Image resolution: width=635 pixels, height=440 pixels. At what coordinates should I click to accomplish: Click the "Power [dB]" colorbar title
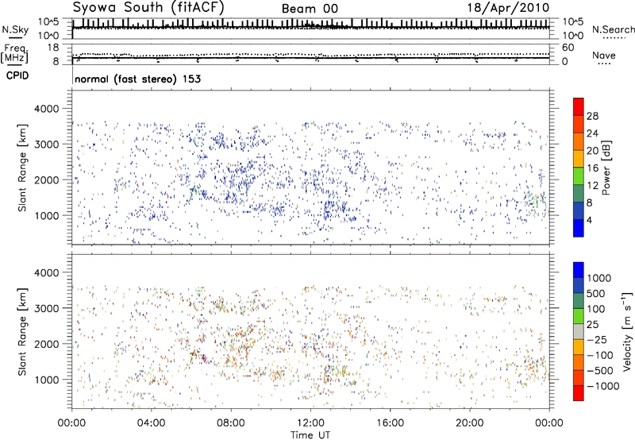pyautogui.click(x=606, y=168)
